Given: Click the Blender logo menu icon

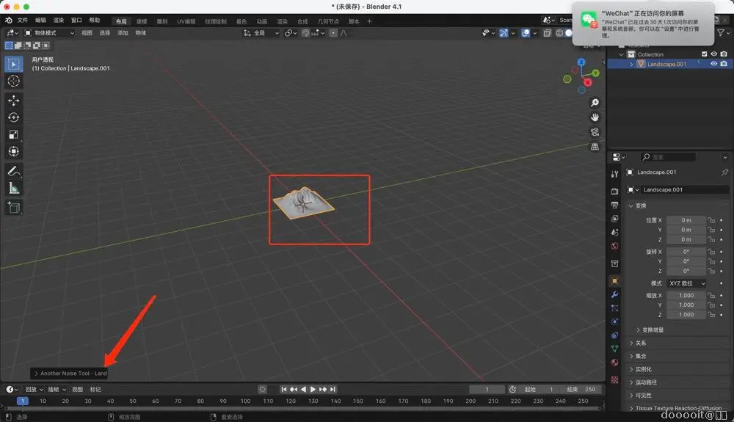Looking at the screenshot, I should click(x=8, y=20).
